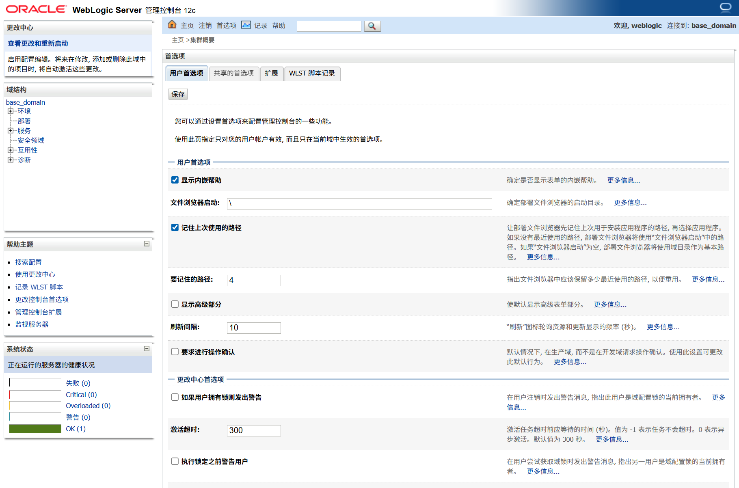
Task: Click the 文件浏览器启动 text field
Action: pyautogui.click(x=359, y=203)
